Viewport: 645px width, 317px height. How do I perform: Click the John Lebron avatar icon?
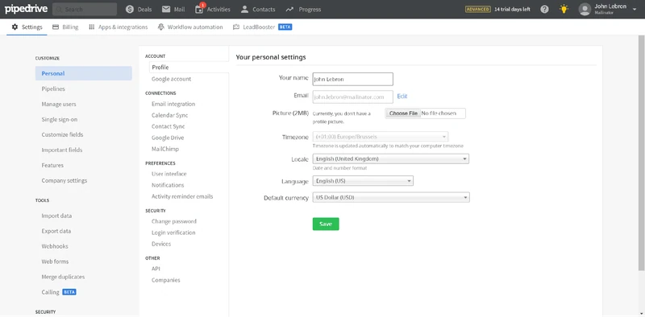point(585,9)
